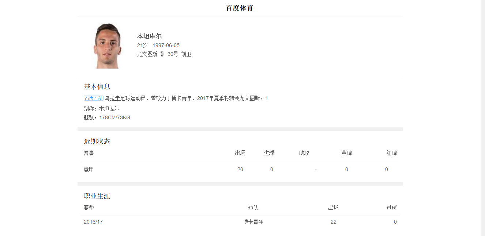485x236 pixels.
Task: Click the 职业生涯 section heading
Action: 97,196
